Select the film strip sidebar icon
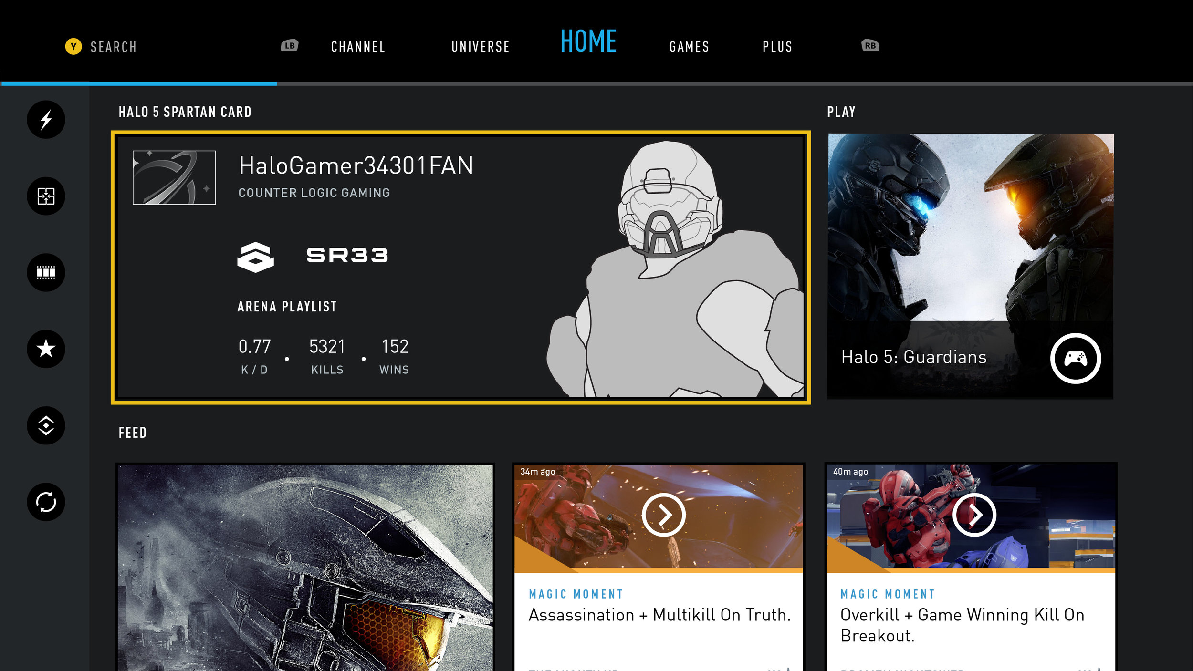 click(x=46, y=272)
